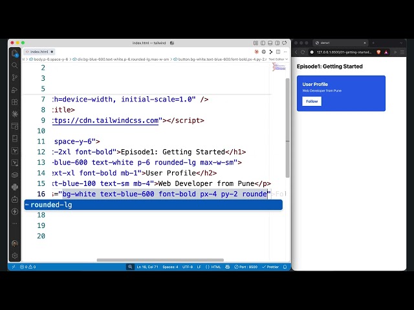Click the zoom magnifier status bar icon
This screenshot has width=414, height=310.
tap(130, 267)
